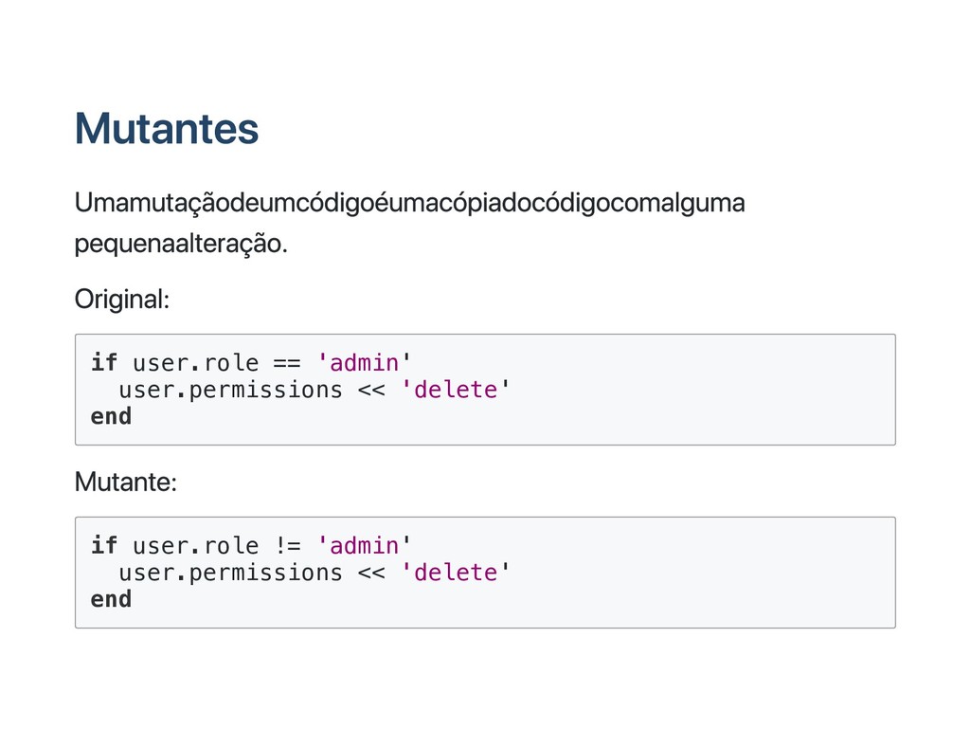
Task: Click 'admin' string in the Mutante block
Action: [364, 546]
